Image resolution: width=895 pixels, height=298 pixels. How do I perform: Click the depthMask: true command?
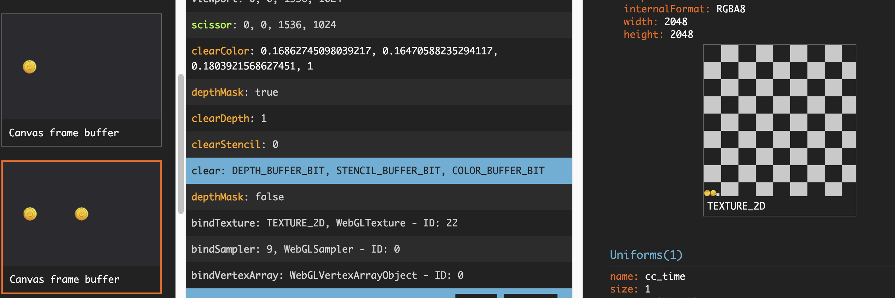379,92
